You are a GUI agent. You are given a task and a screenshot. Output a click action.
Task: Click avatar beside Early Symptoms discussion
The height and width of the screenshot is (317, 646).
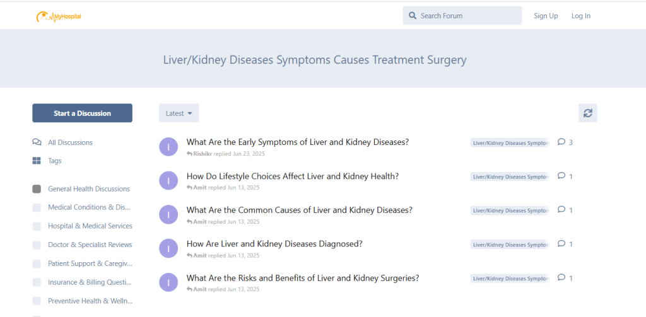pyautogui.click(x=168, y=147)
